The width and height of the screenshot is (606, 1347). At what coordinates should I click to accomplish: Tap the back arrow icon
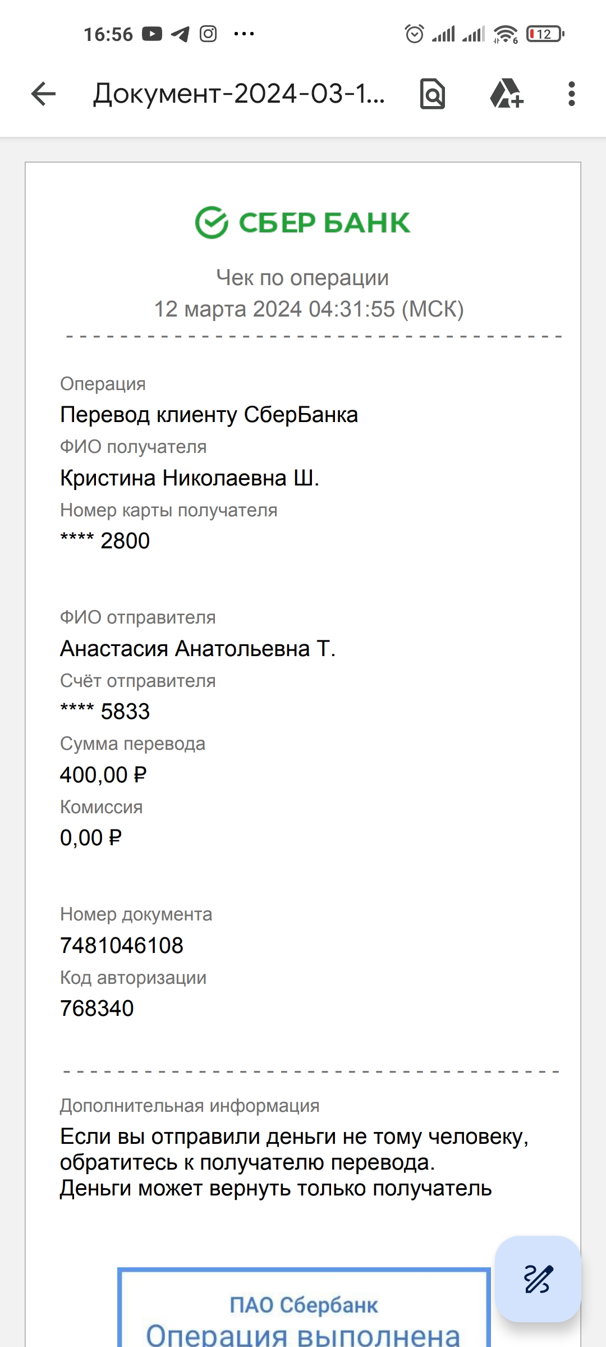click(x=43, y=94)
